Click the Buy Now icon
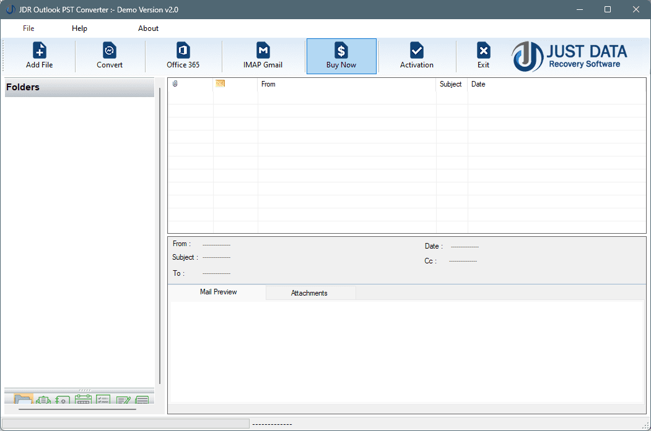Image resolution: width=651 pixels, height=431 pixels. (x=341, y=55)
